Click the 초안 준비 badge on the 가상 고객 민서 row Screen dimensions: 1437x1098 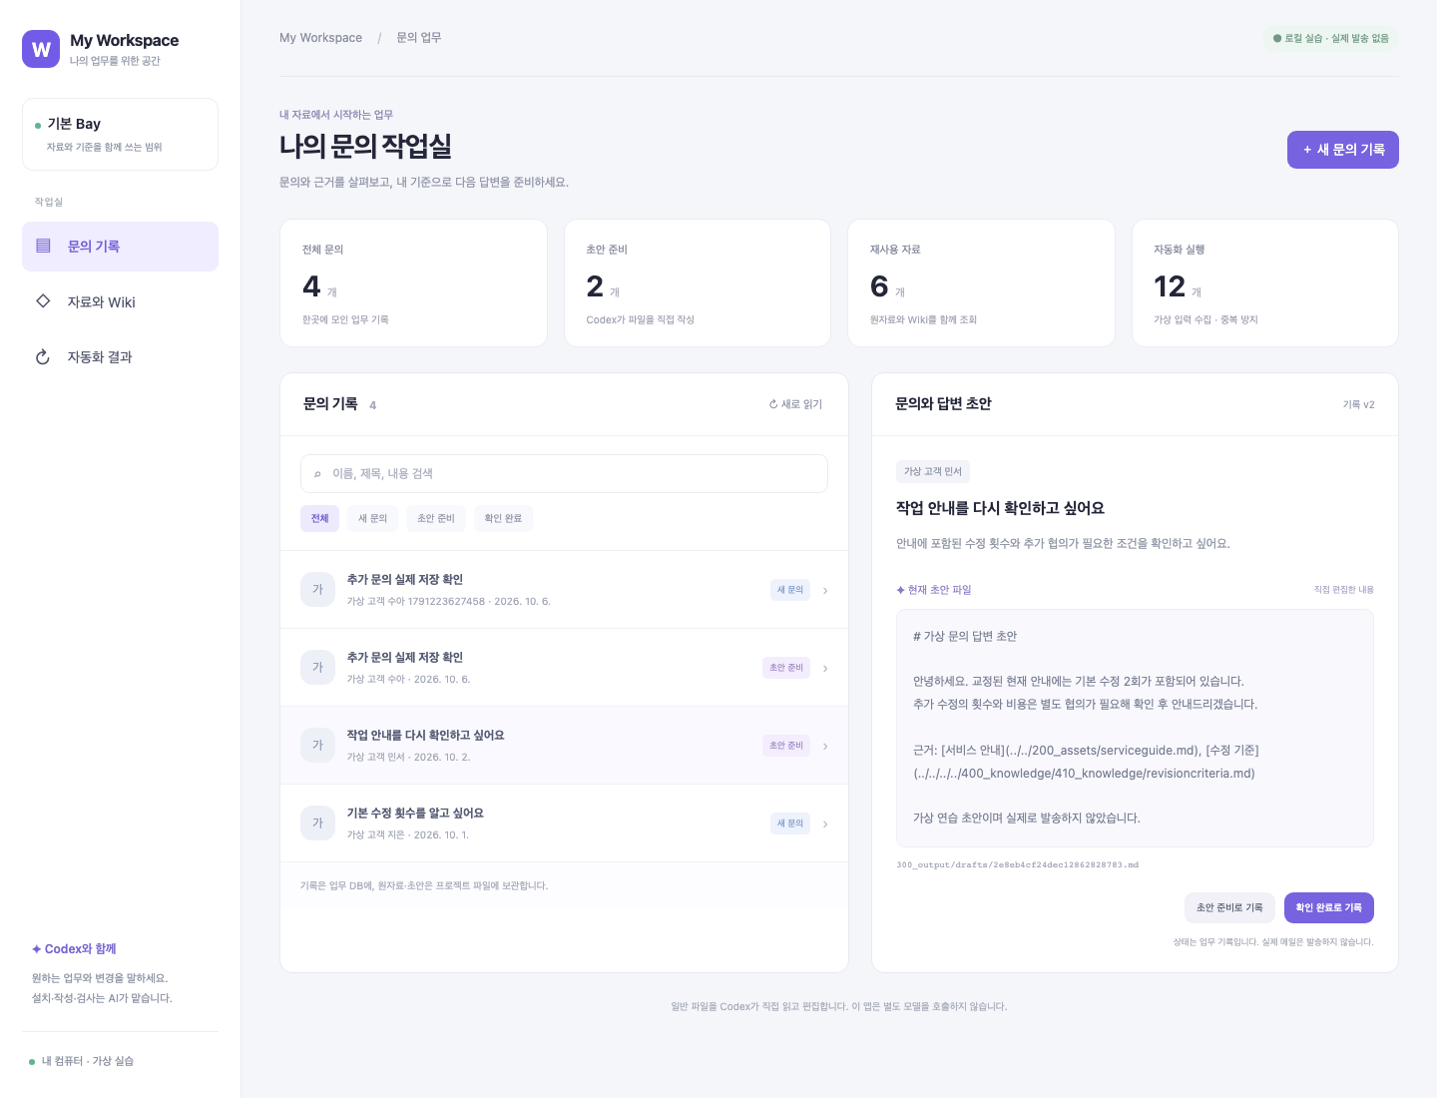(786, 746)
